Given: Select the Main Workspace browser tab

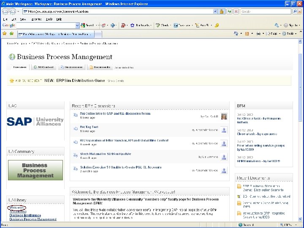Looking at the screenshot, I should [56, 34].
